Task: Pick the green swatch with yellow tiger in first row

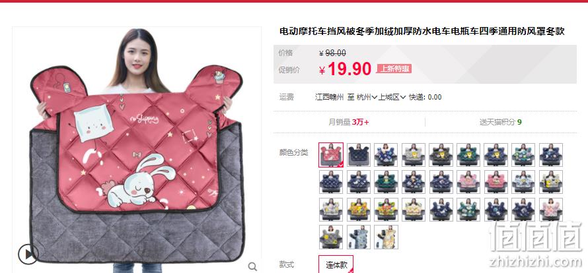Action: tap(468, 155)
